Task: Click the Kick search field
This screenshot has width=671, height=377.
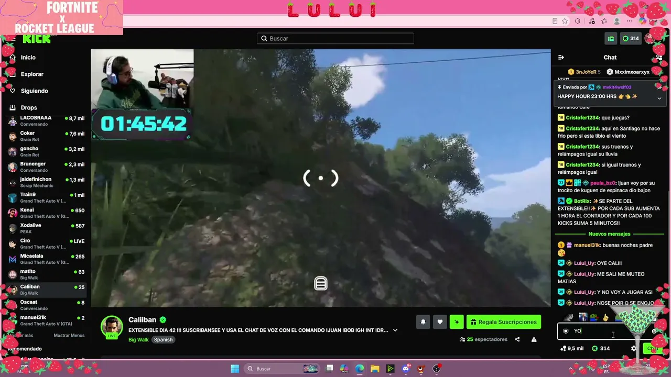Action: (335, 38)
